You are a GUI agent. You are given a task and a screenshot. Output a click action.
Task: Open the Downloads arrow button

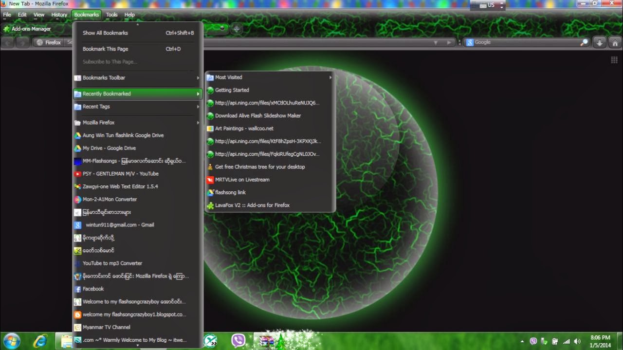coord(600,42)
